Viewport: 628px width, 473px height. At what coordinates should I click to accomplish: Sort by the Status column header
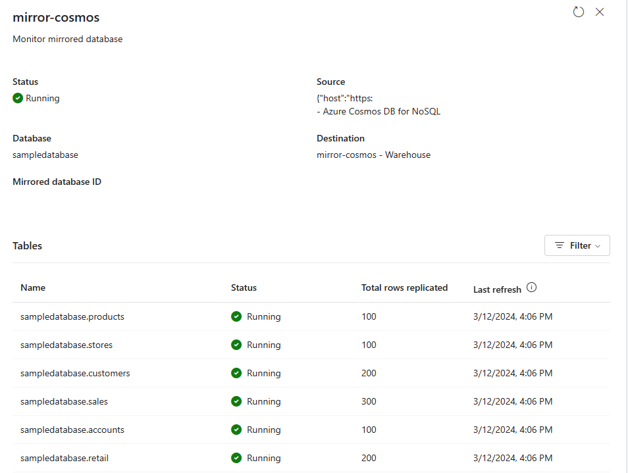(244, 287)
